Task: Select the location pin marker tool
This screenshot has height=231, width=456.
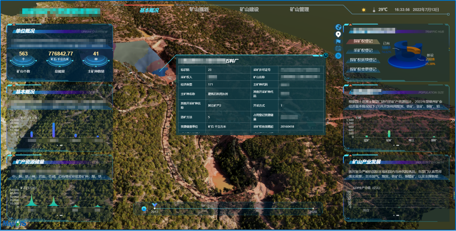Action: pos(338,34)
